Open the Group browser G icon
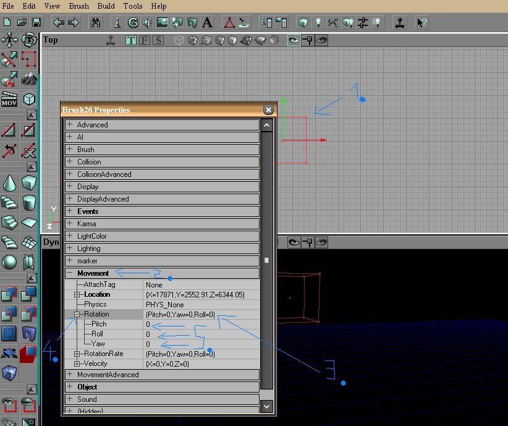The width and height of the screenshot is (508, 426). pos(132,22)
